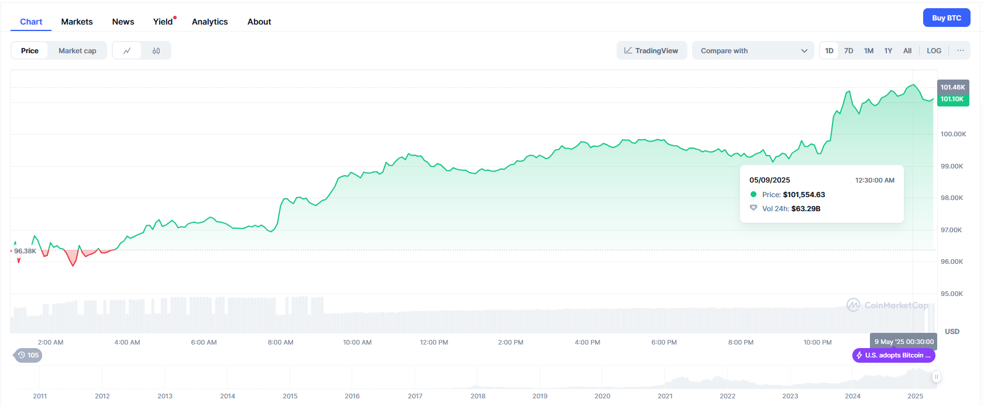
Task: Click the 95.00K price axis label
Action: [952, 294]
